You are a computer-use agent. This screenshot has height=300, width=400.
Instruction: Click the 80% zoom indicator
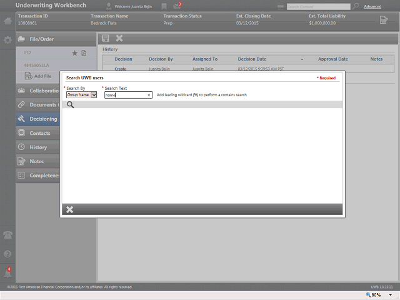point(374,295)
